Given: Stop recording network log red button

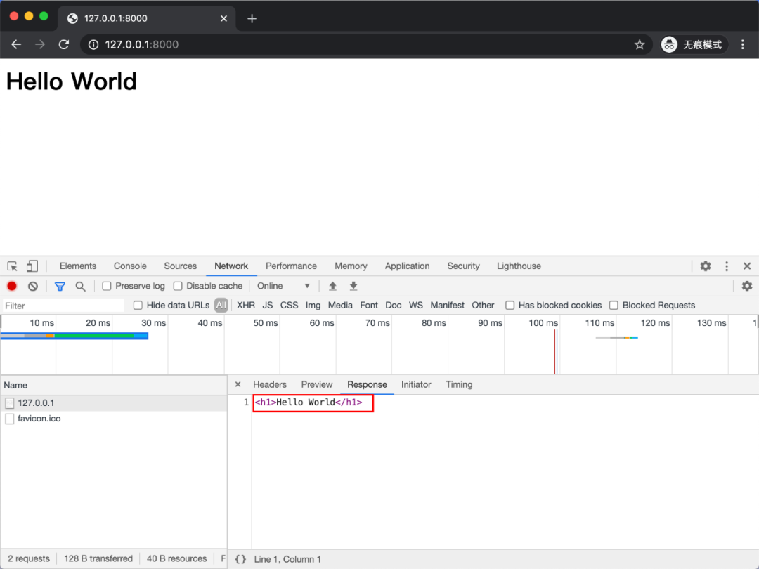Looking at the screenshot, I should (12, 286).
